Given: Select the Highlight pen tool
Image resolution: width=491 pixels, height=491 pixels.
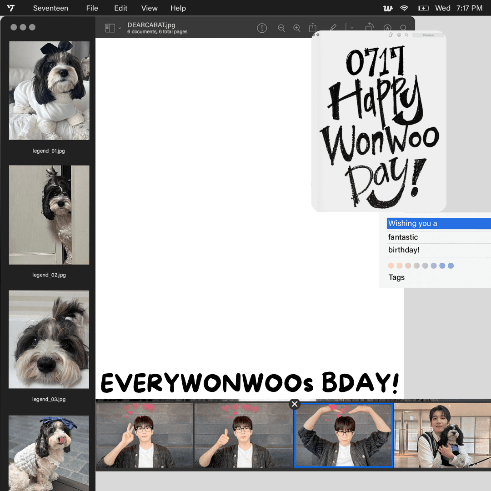Looking at the screenshot, I should pyautogui.click(x=333, y=27).
